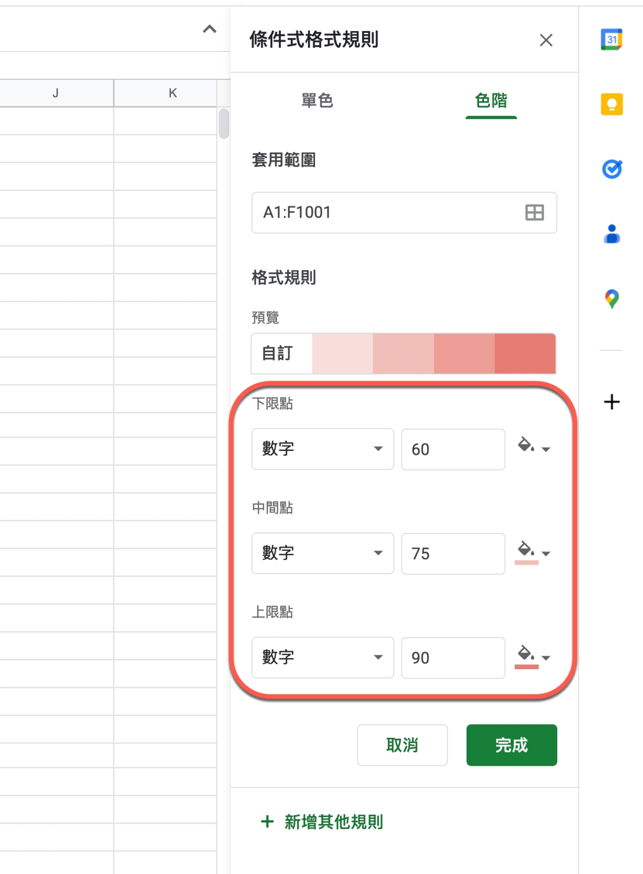Open Google Maps side panel icon
The width and height of the screenshot is (643, 874).
[611, 299]
